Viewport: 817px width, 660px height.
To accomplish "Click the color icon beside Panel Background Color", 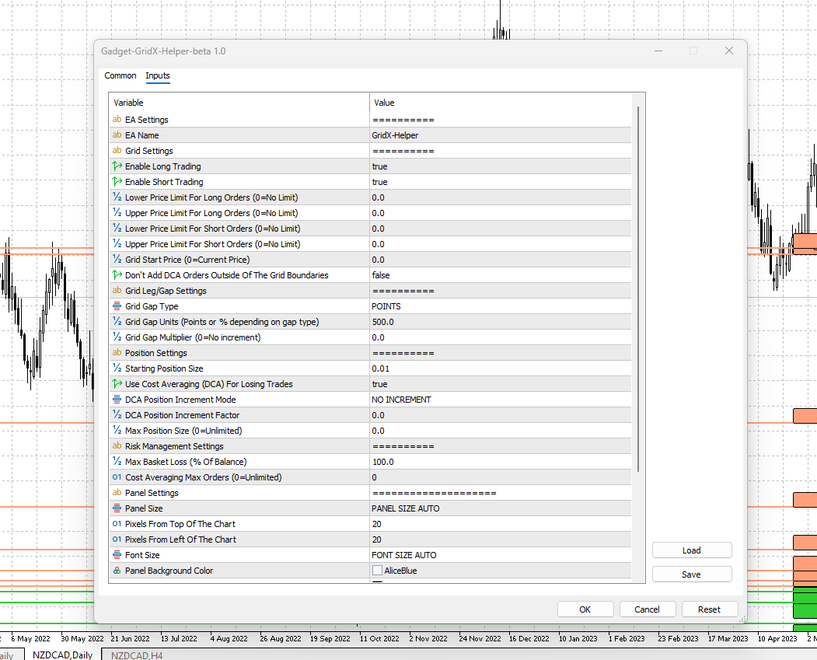I will pos(117,571).
